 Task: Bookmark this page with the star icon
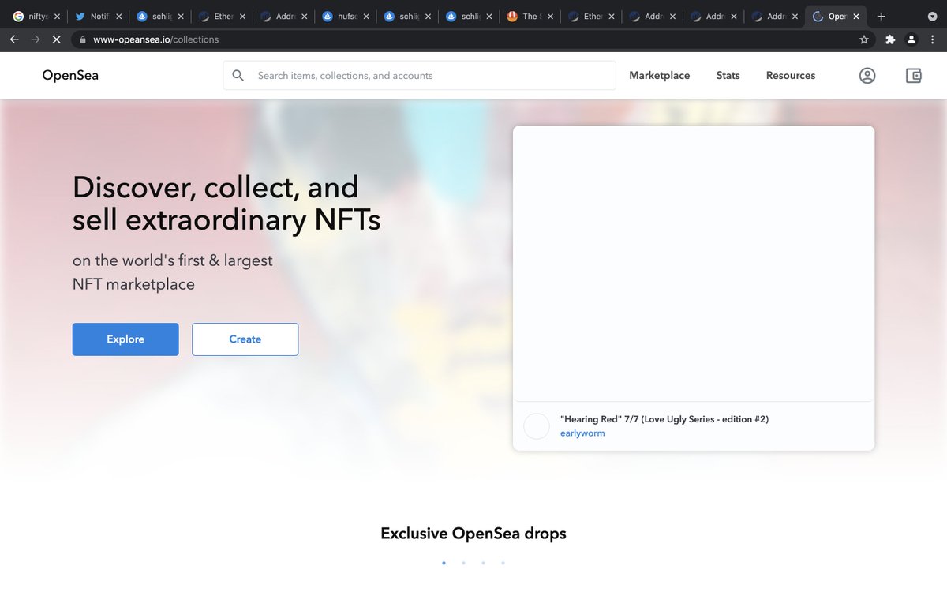coord(864,39)
